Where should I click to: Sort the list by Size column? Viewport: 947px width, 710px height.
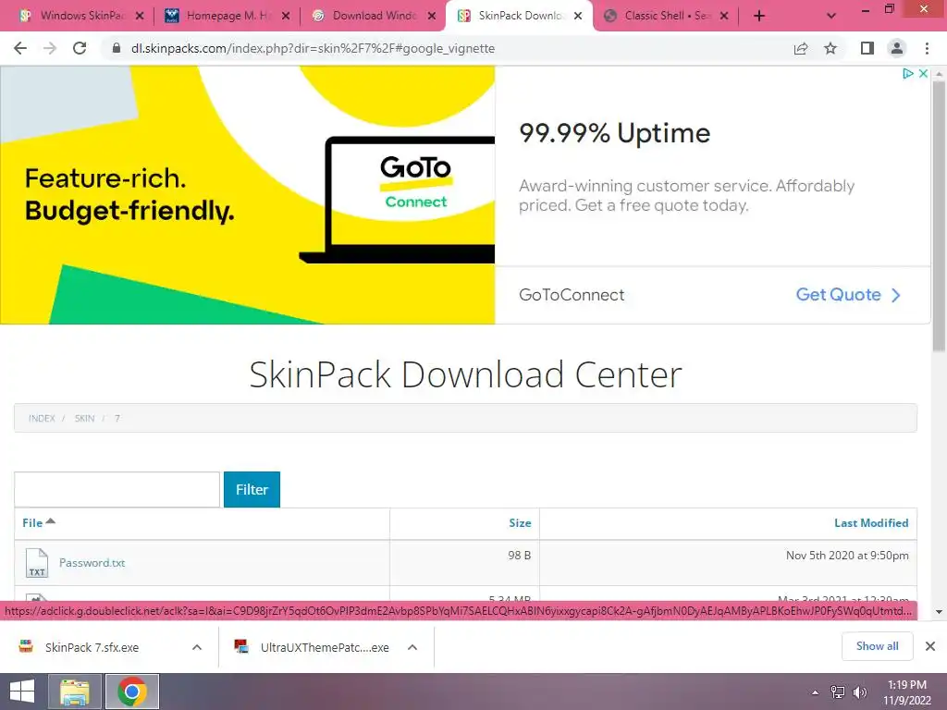[520, 523]
